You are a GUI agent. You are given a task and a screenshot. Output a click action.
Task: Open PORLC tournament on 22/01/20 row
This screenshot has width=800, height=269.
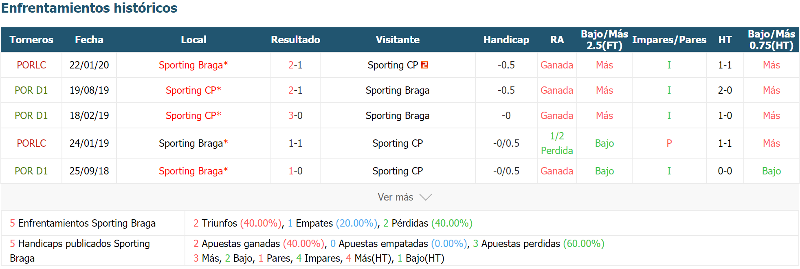pos(31,65)
